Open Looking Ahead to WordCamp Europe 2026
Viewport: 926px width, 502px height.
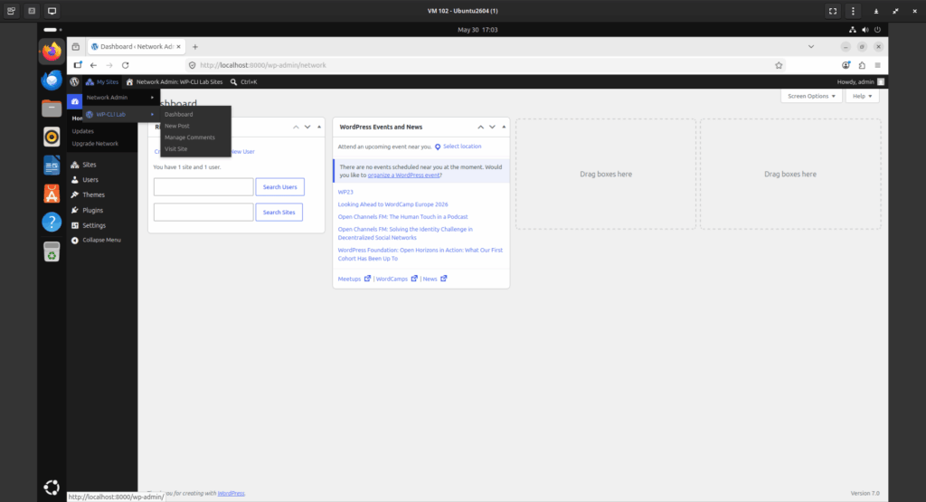click(392, 204)
